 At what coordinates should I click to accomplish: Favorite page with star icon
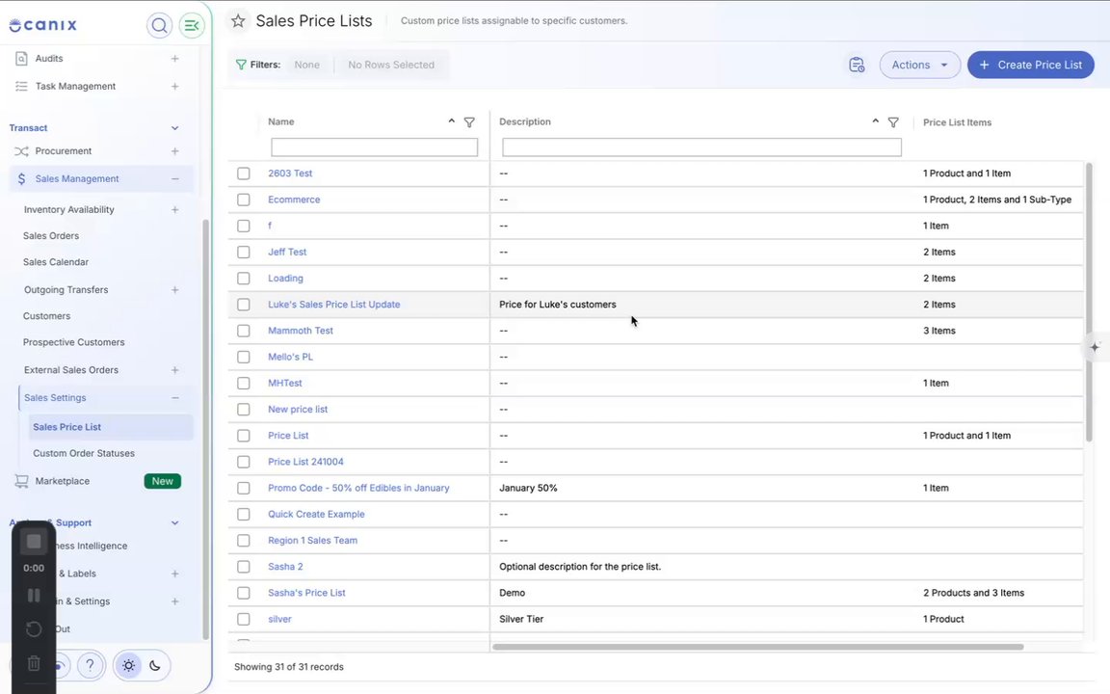[x=239, y=21]
